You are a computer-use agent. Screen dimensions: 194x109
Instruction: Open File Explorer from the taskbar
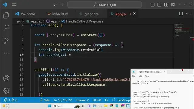105,106
